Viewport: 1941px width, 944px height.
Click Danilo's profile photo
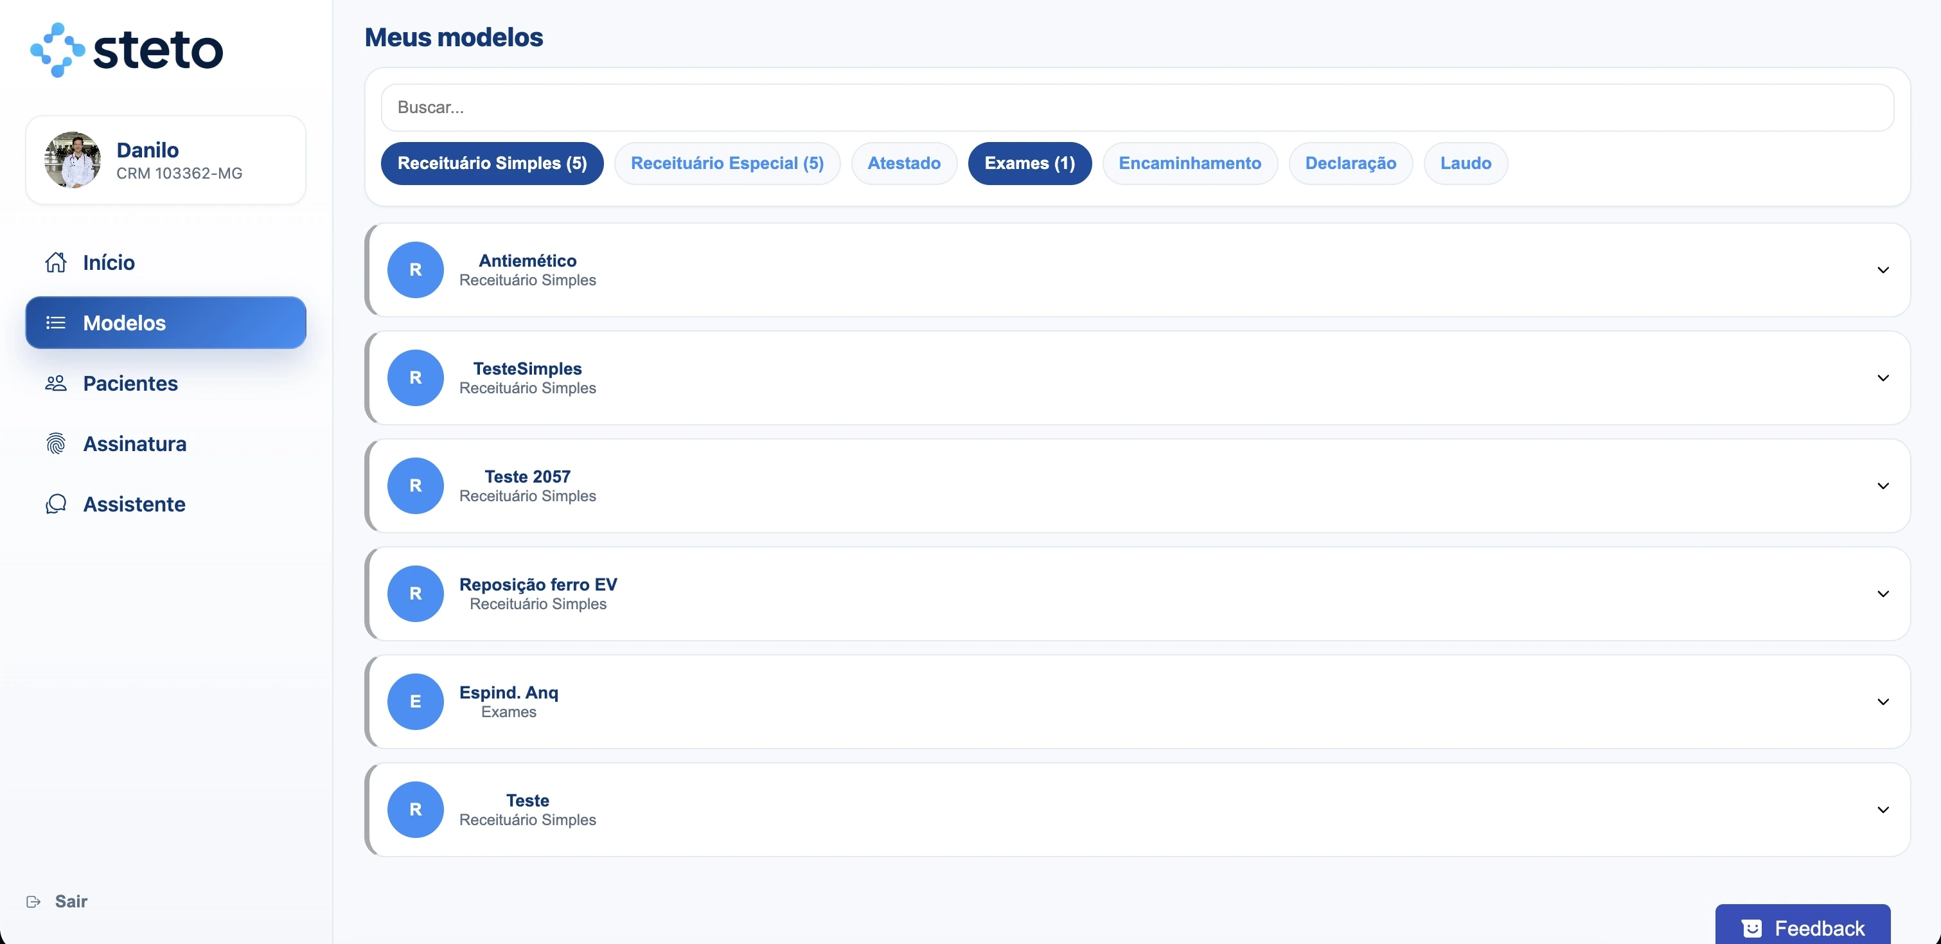[x=73, y=160]
